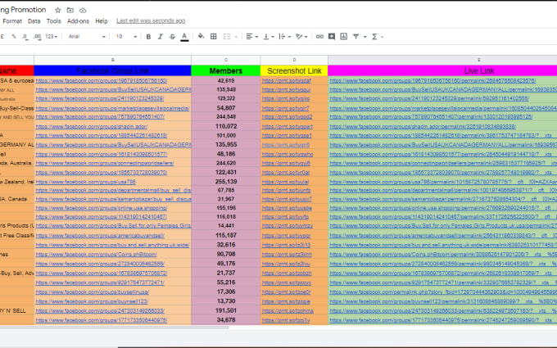Image resolution: width=557 pixels, height=348 pixels.
Task: Open the online.usa.shopping group link
Action: tap(102, 208)
